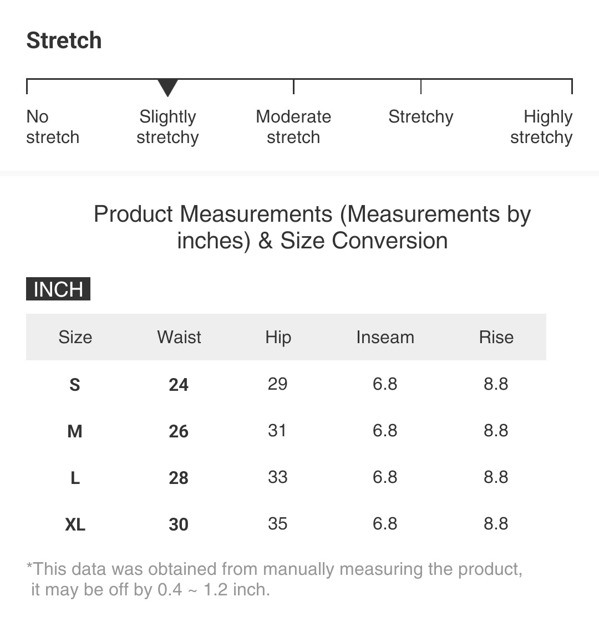This screenshot has height=617, width=599.
Task: Select the 'Slightly stretchy' label
Action: [x=167, y=127]
